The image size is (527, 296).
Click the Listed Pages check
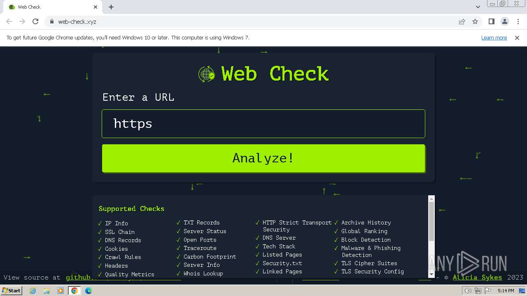(x=282, y=254)
